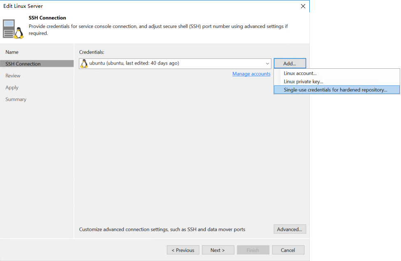Go back with the < Previous button

(x=183, y=250)
